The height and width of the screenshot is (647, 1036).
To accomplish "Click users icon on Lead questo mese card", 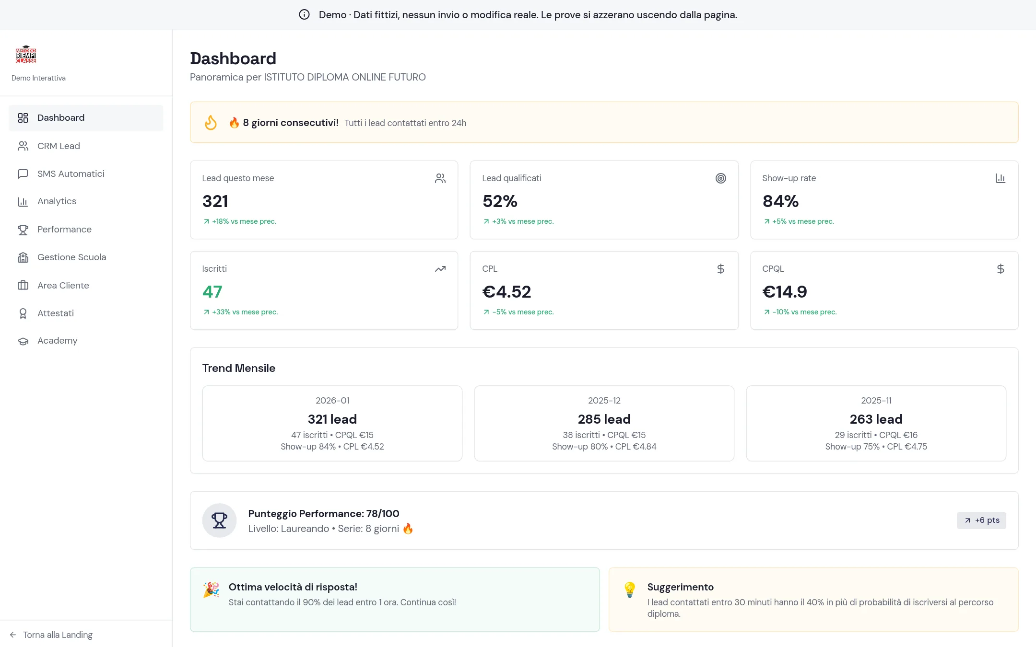I will pyautogui.click(x=440, y=178).
